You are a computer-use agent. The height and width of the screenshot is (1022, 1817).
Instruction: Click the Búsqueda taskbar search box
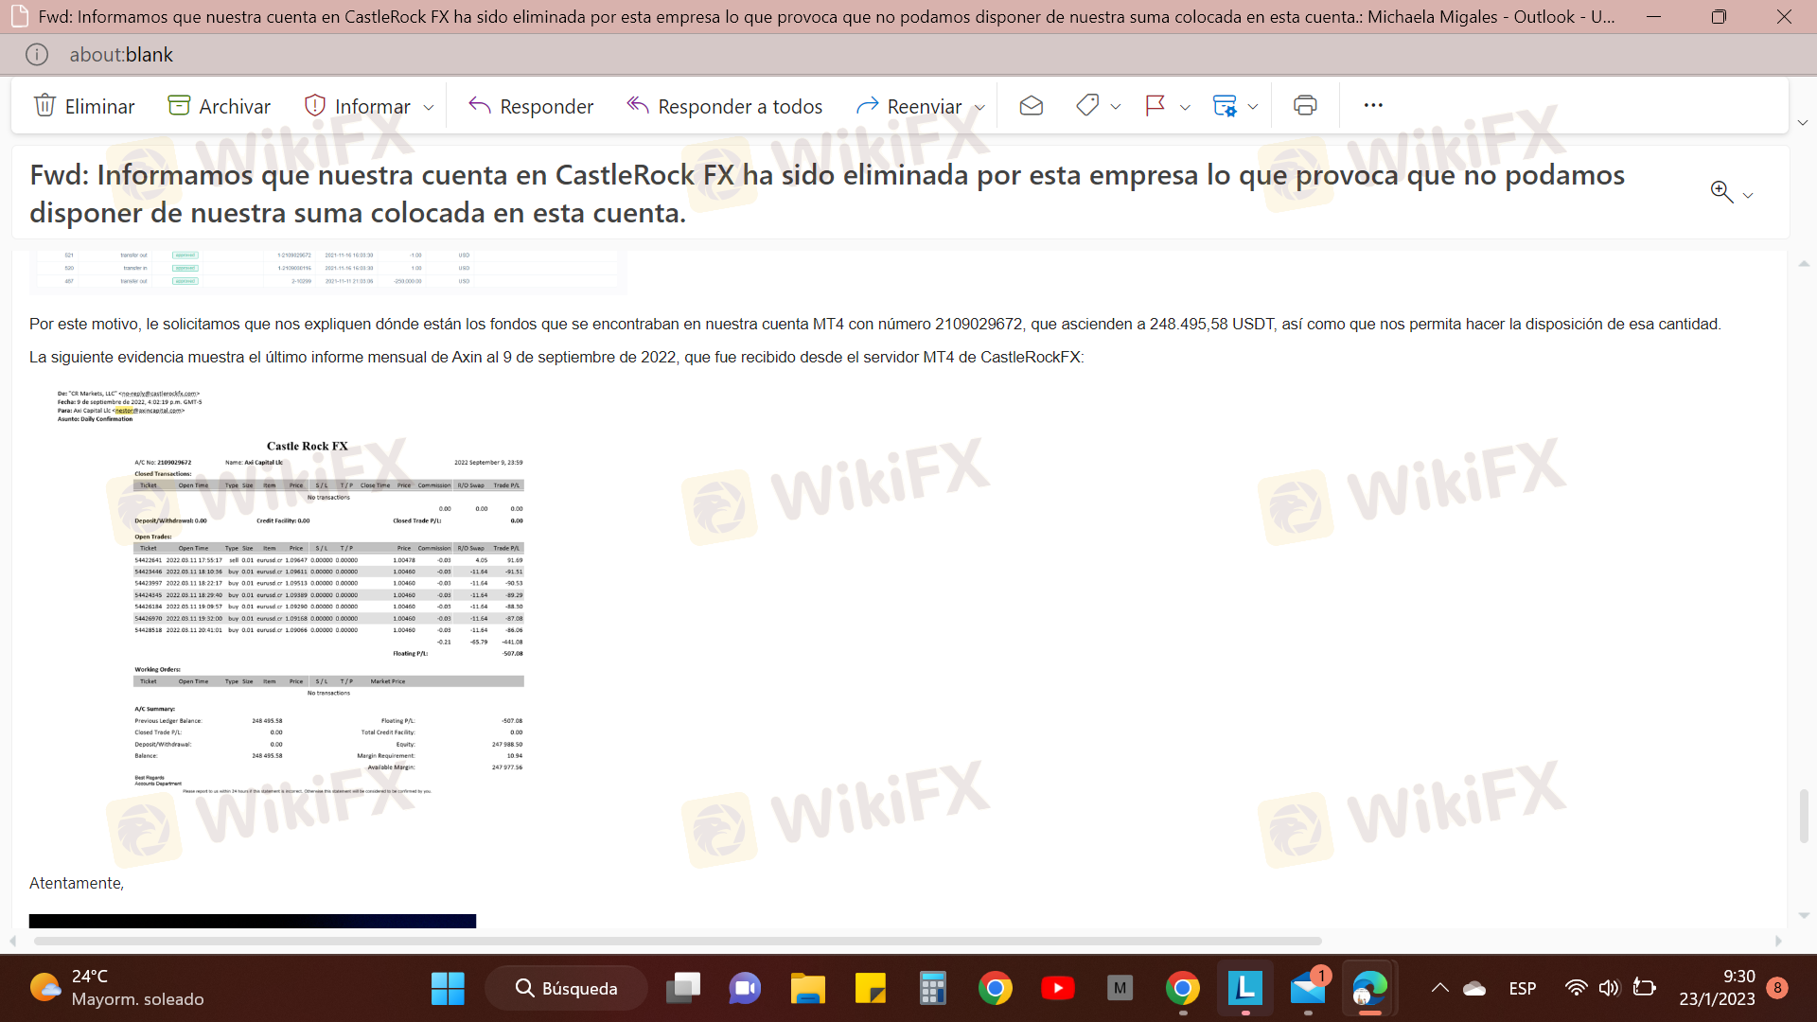(x=566, y=989)
